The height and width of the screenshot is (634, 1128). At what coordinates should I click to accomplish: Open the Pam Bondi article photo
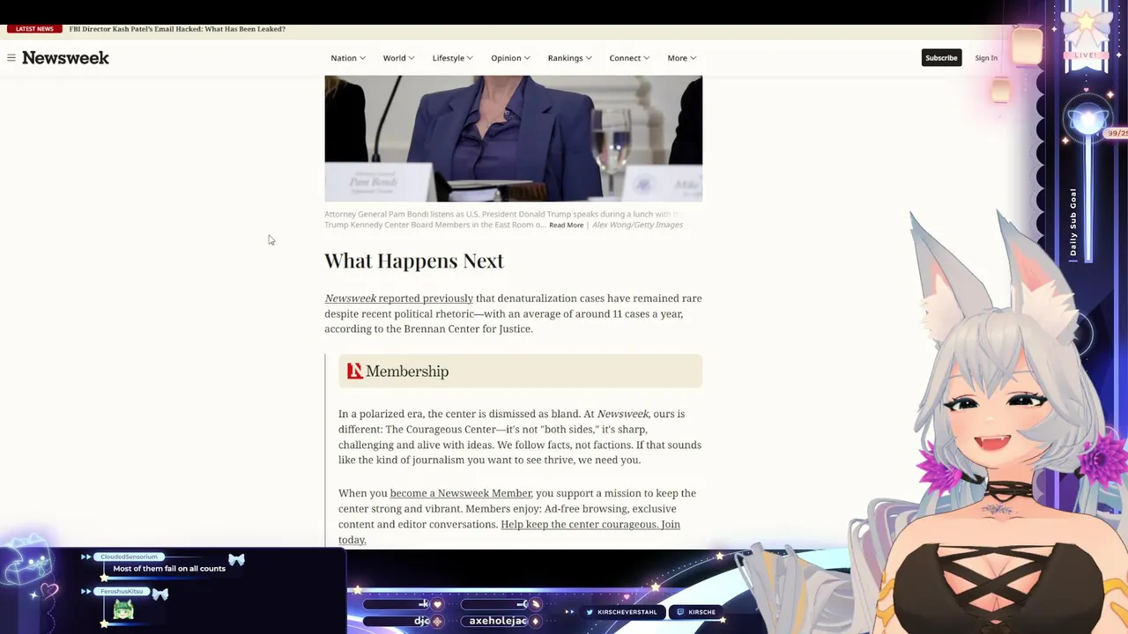point(513,138)
